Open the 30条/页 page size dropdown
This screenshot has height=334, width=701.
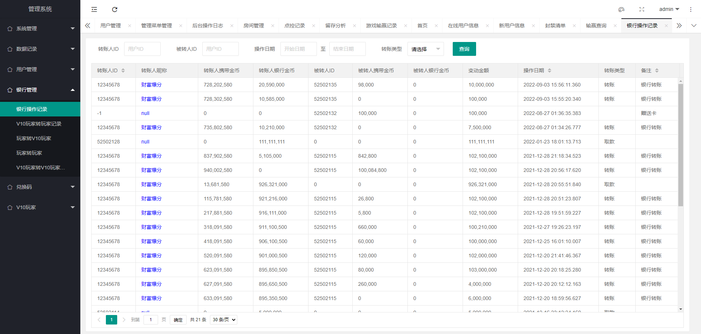pos(223,319)
